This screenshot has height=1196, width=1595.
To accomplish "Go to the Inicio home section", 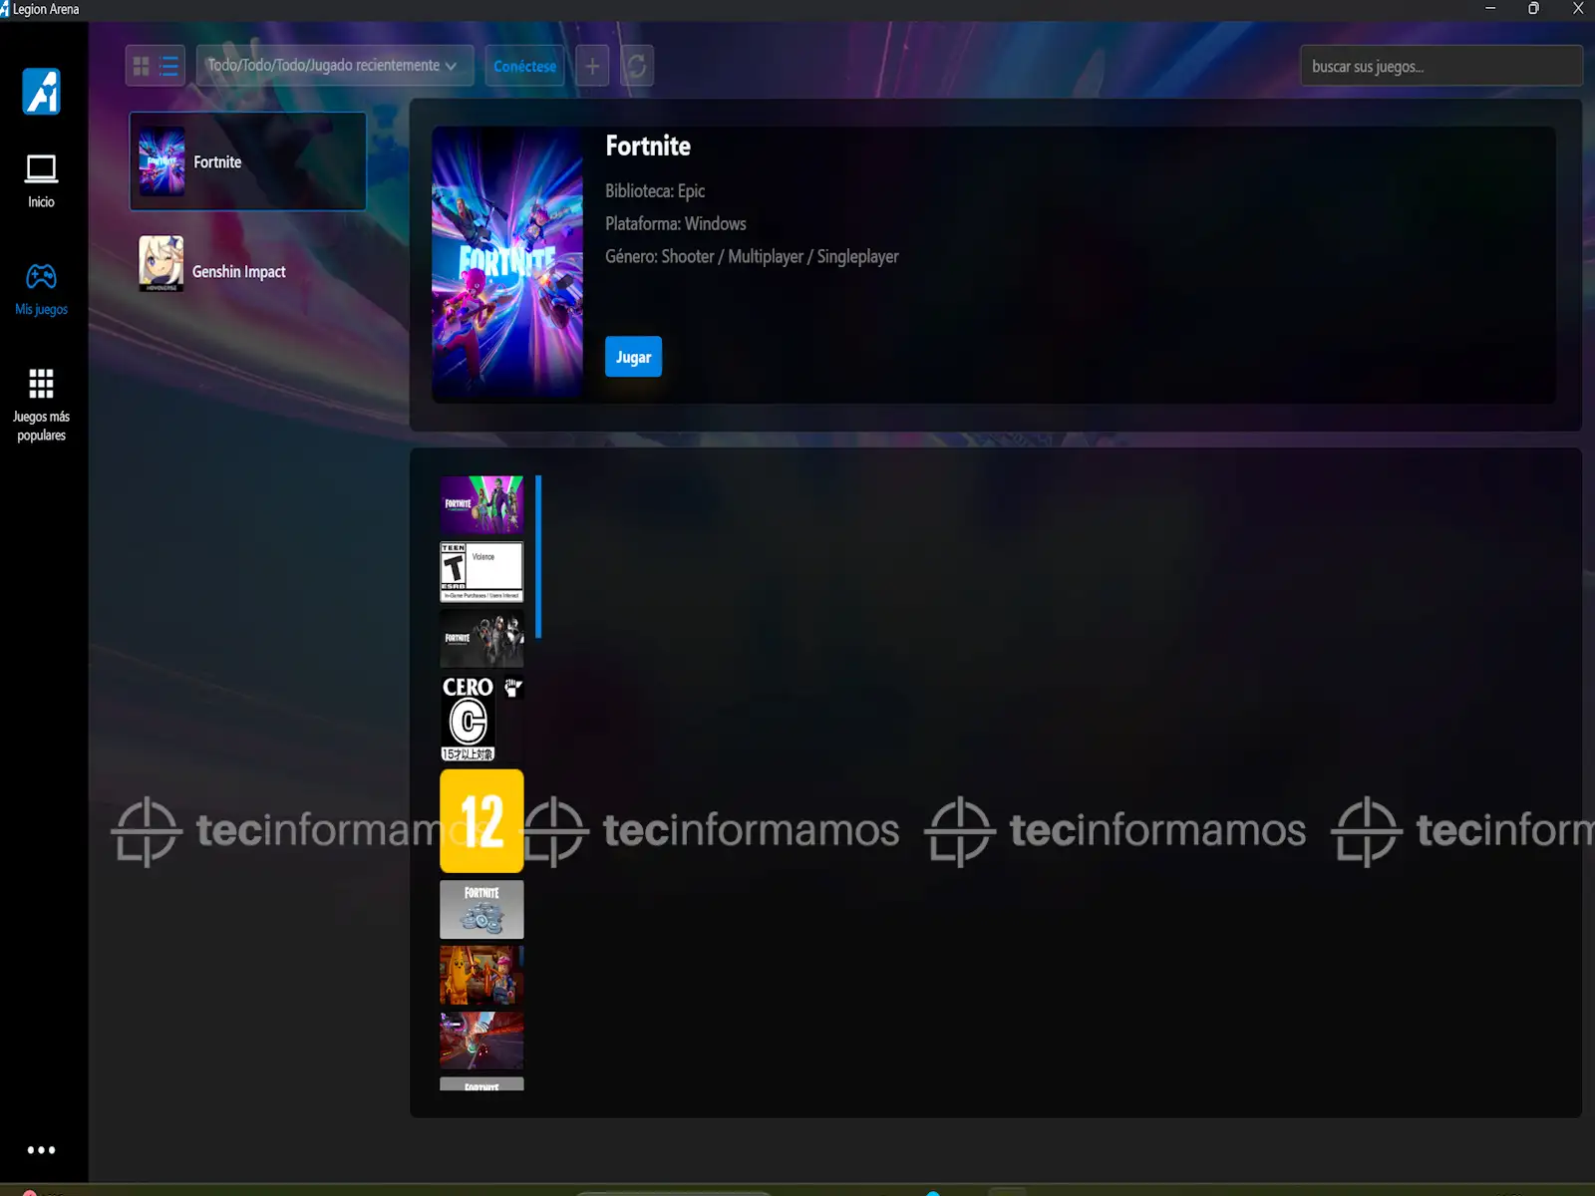I will click(x=41, y=181).
